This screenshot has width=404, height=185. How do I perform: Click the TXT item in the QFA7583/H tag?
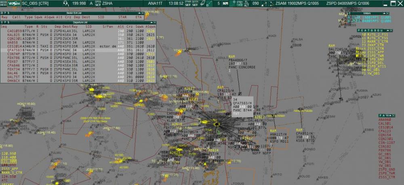coord(236,114)
